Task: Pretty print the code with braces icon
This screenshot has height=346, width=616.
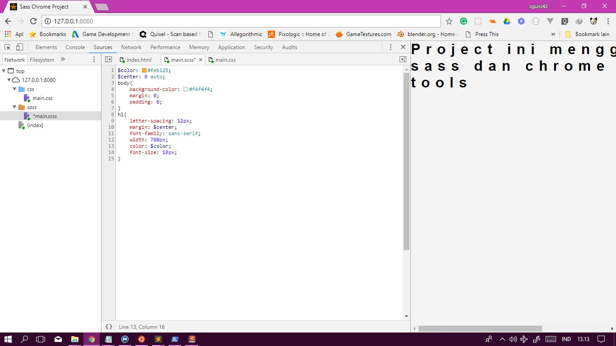Action: (x=109, y=327)
